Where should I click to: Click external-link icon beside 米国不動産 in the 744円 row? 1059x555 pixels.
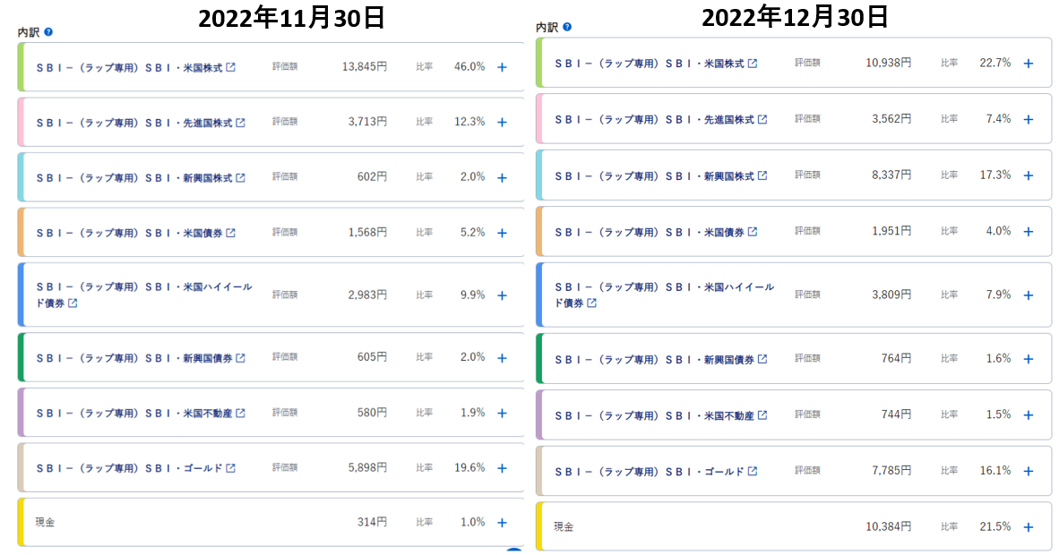click(762, 415)
